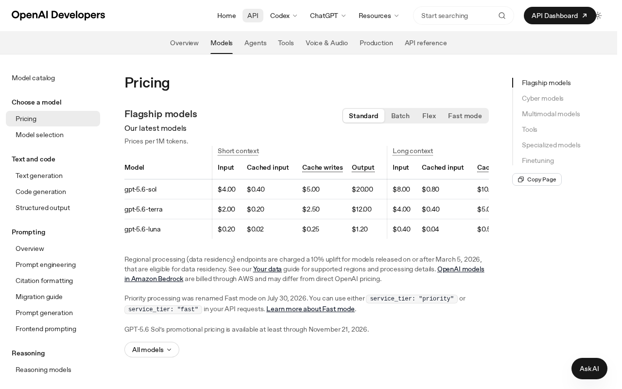Viewport: 622px width, 389px height.
Task: Toggle the light/dark theme icon
Action: (x=598, y=16)
